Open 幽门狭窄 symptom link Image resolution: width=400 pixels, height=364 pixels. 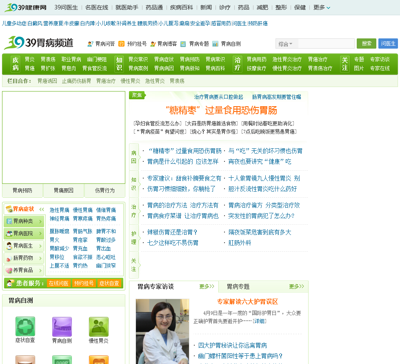pyautogui.click(x=106, y=266)
